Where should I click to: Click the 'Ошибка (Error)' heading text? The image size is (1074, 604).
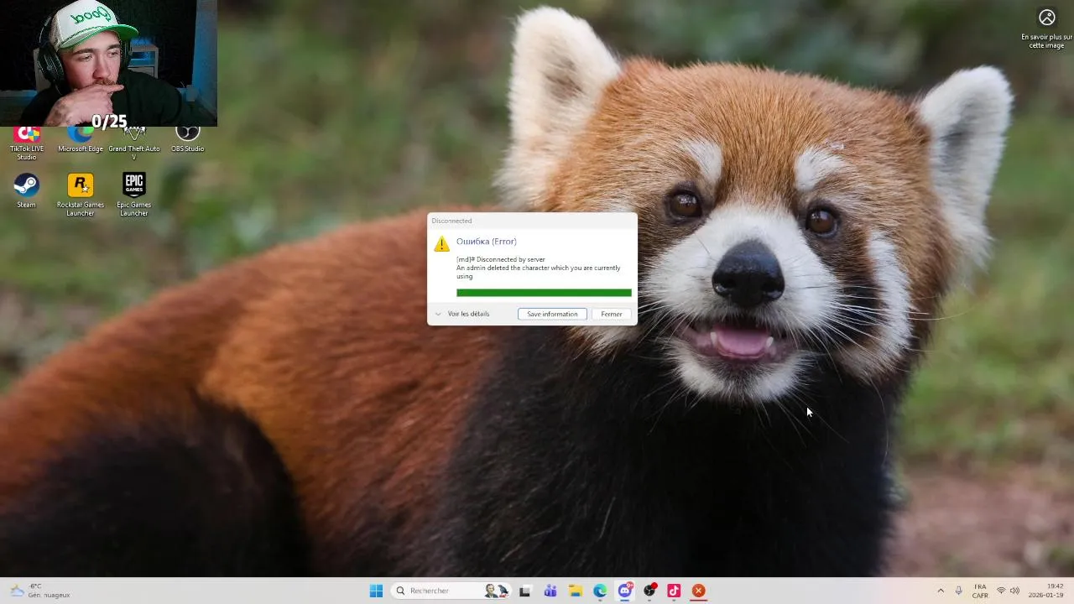pyautogui.click(x=487, y=242)
